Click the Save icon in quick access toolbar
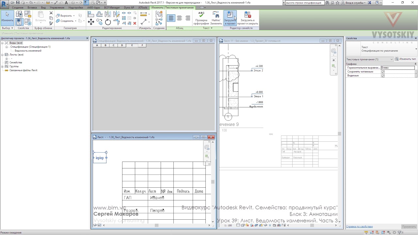 tap(18, 3)
